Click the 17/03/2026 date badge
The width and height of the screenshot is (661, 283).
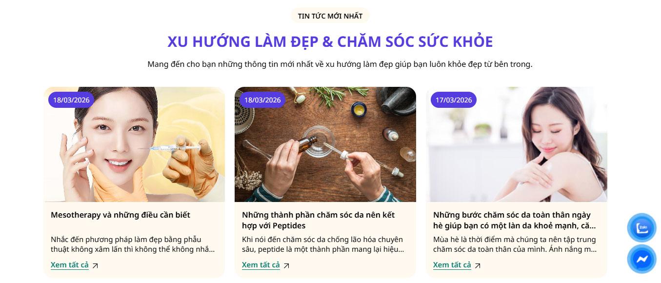click(454, 100)
